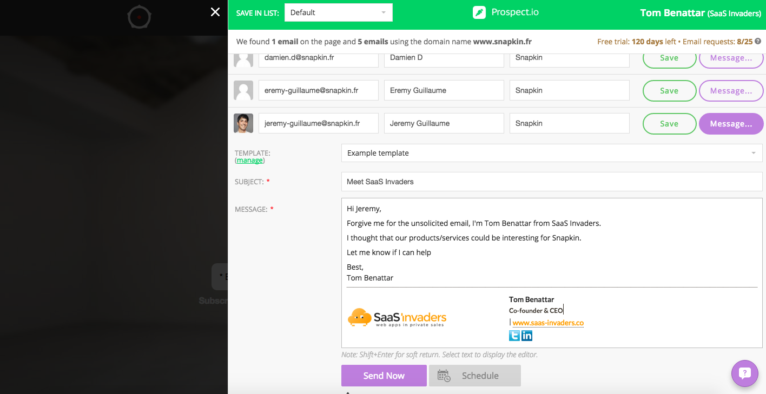
Task: Click the highlighted Message button for Jeremy Guillaume
Action: 731,124
